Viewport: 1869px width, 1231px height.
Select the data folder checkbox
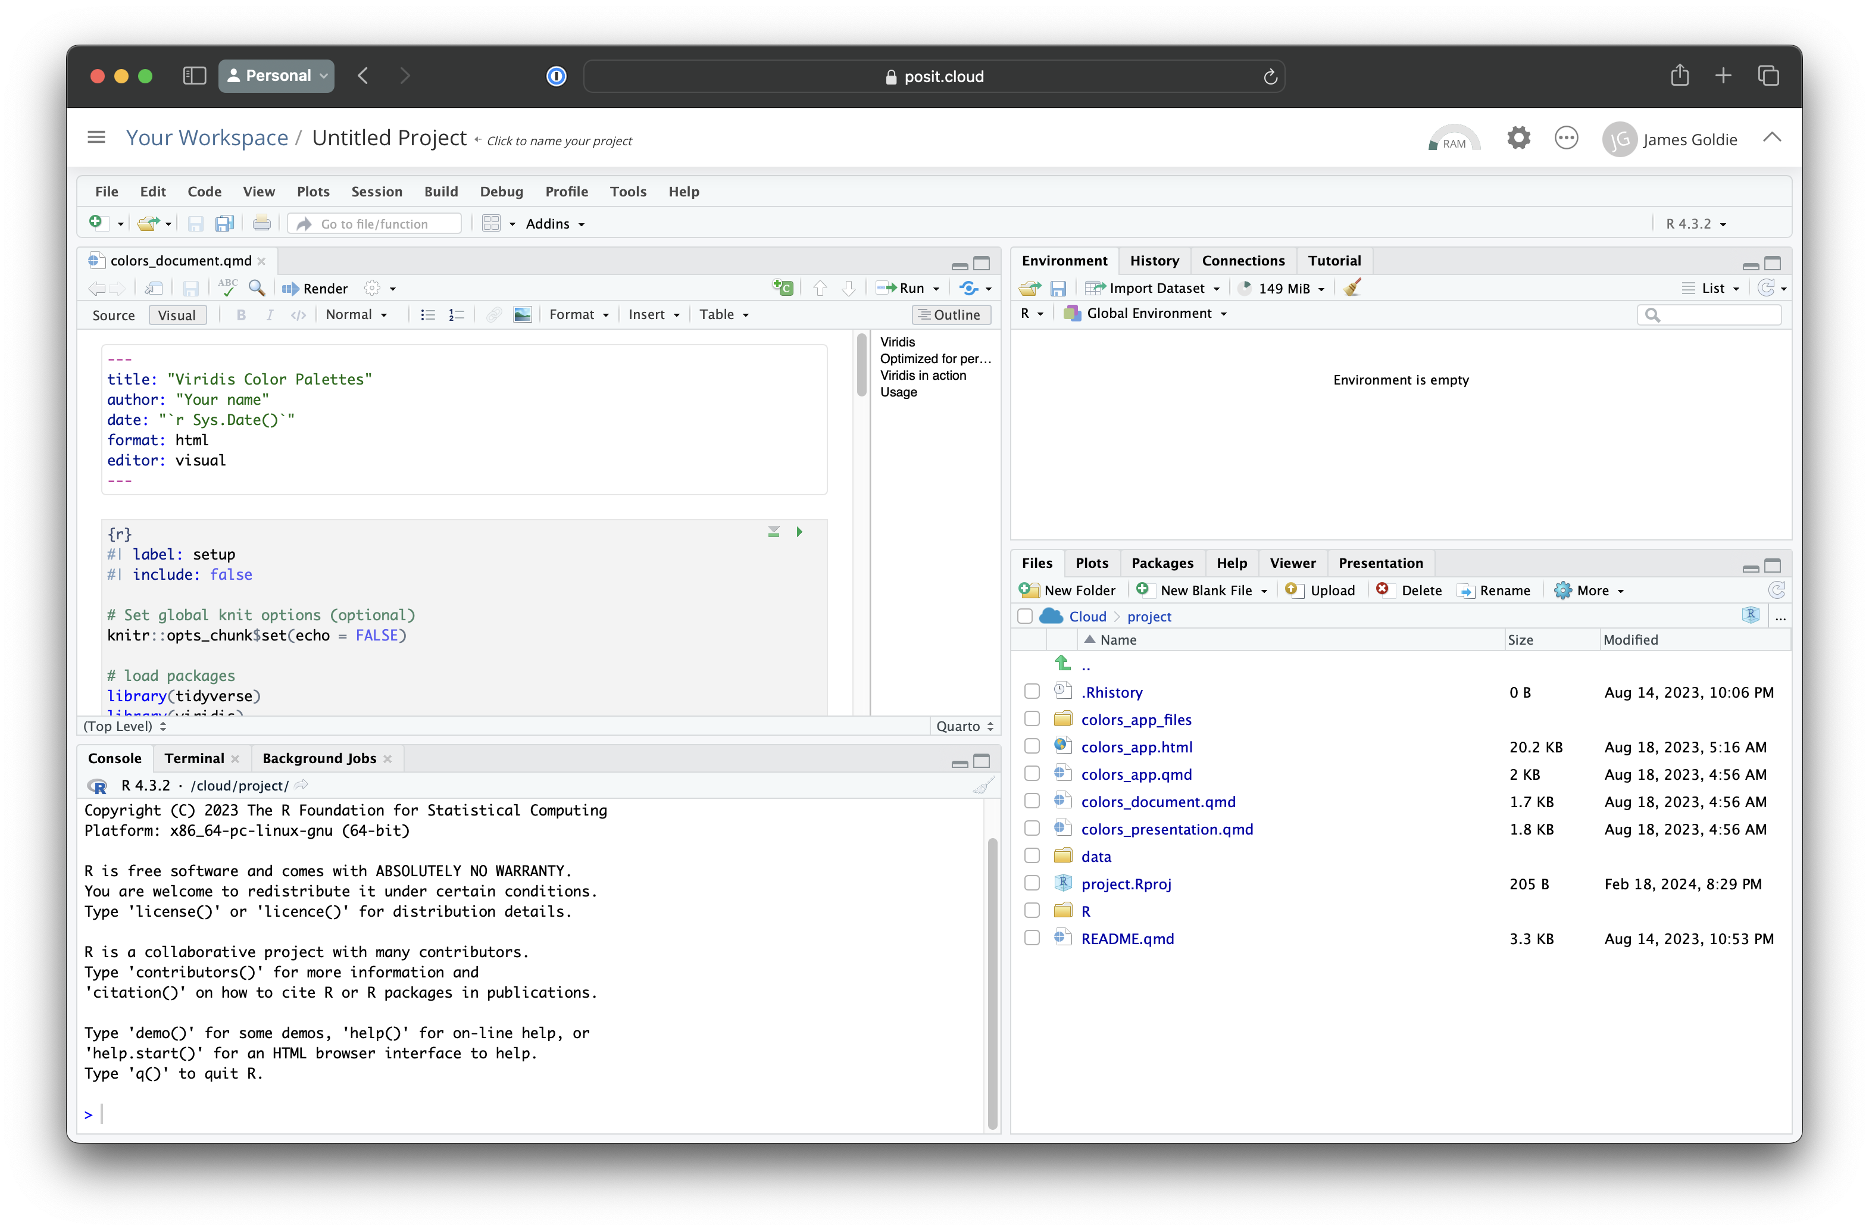[x=1032, y=855]
